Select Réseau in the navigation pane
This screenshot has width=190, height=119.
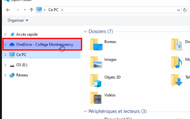(x=22, y=75)
